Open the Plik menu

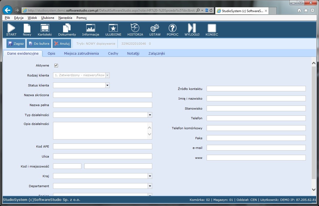pos(7,18)
